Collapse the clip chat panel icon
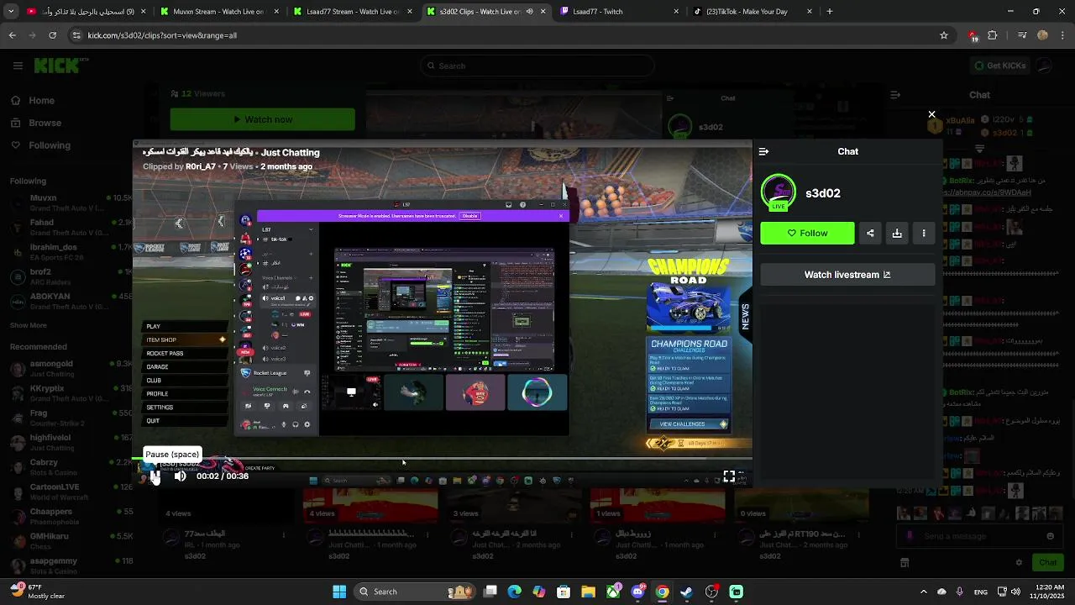Viewport: 1075px width, 605px height. [x=763, y=152]
